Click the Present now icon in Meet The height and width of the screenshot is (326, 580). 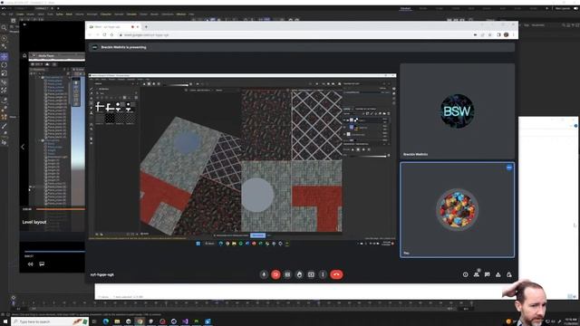click(311, 274)
